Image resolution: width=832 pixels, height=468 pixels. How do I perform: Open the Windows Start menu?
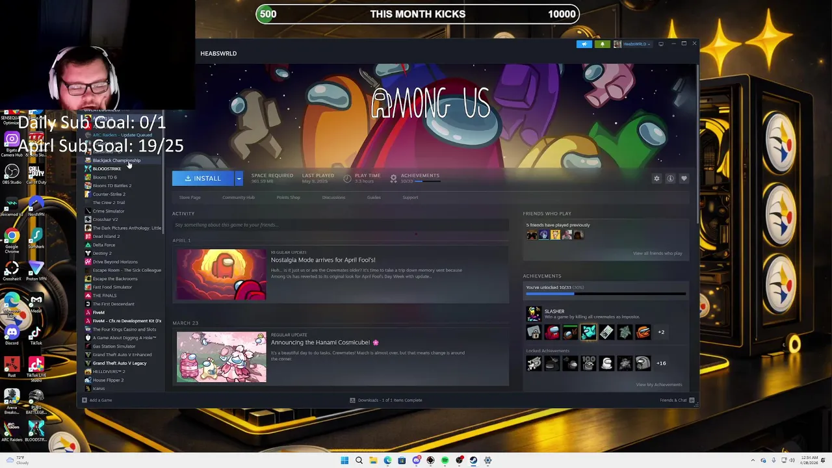point(344,460)
